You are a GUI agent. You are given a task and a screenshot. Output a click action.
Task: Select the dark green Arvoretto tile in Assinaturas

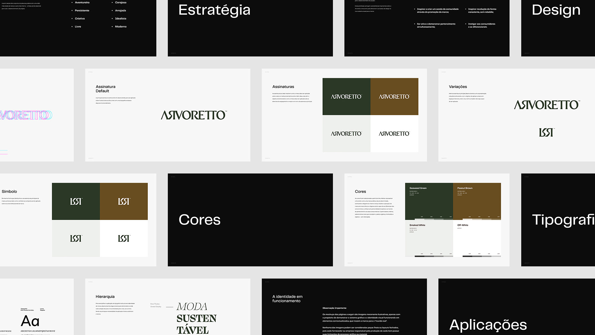click(346, 96)
